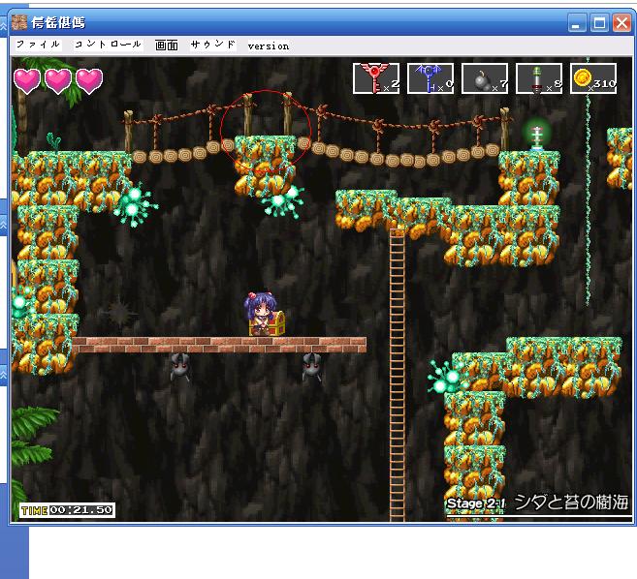Viewport: 637px width, 579px height.
Task: Click the blue key inventory slot
Action: click(x=430, y=78)
